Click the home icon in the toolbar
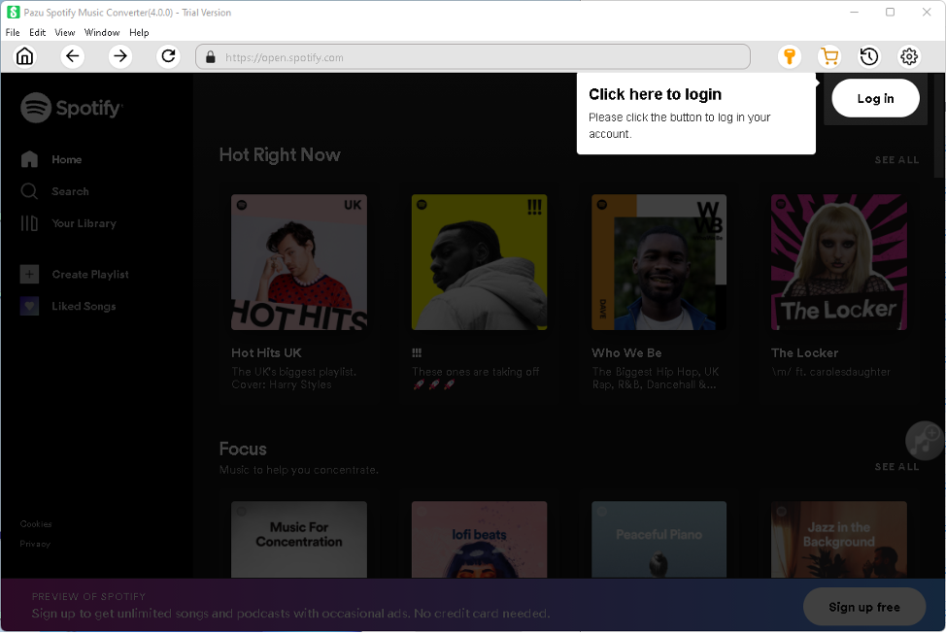 tap(25, 56)
